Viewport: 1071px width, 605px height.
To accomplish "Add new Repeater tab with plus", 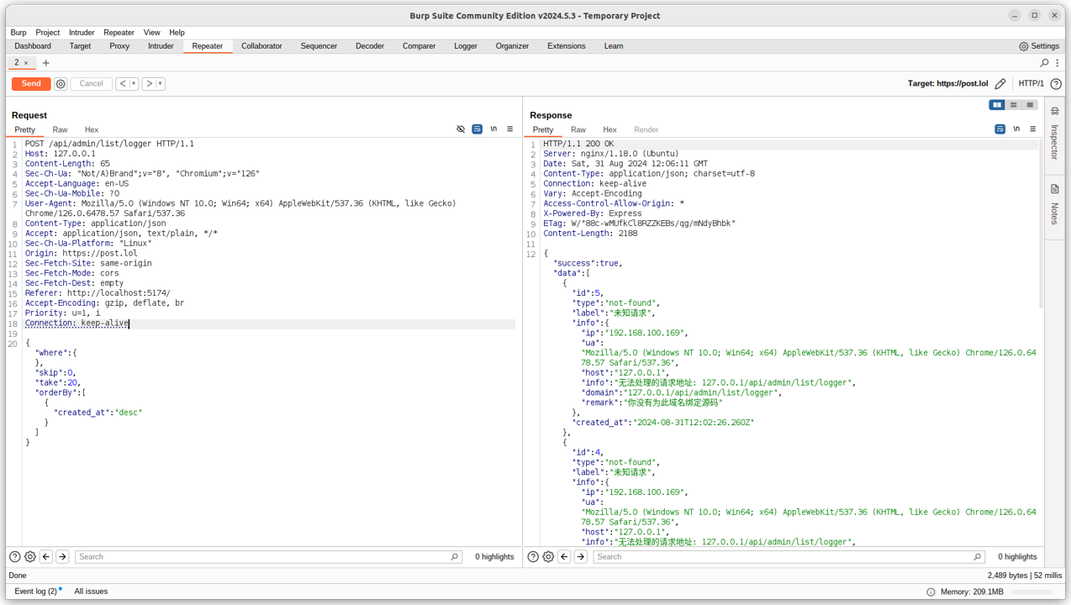I will tap(46, 63).
